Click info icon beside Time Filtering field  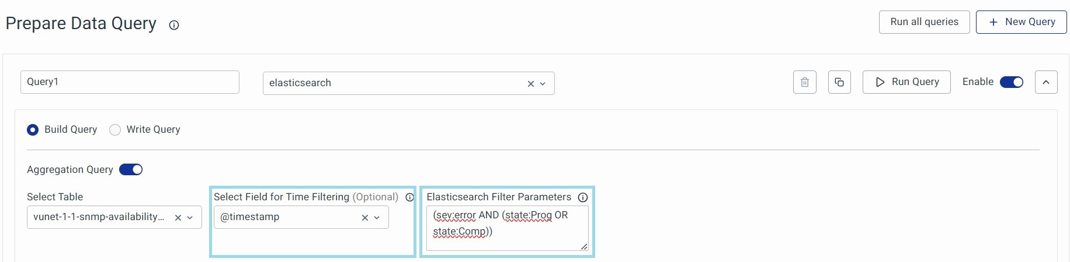click(x=409, y=197)
